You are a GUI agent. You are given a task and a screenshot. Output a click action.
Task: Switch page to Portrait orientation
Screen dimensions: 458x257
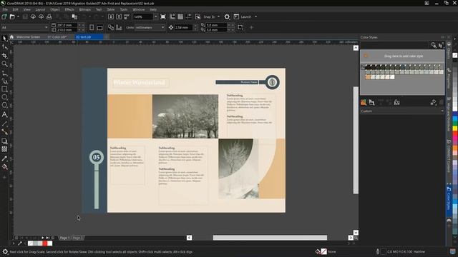92,27
